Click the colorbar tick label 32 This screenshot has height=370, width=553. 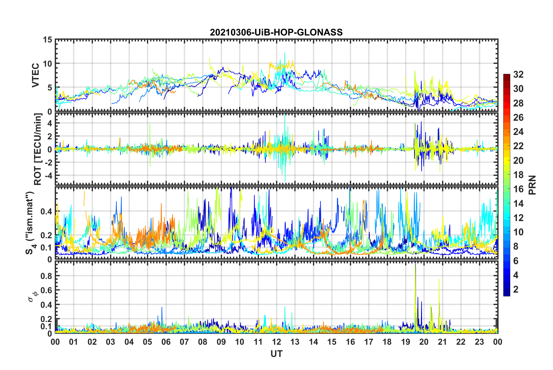pyautogui.click(x=518, y=74)
